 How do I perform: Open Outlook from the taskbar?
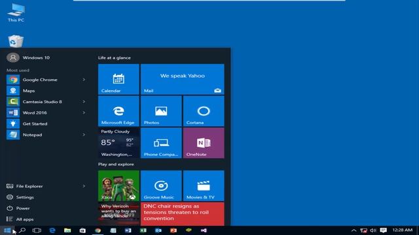coord(158,230)
